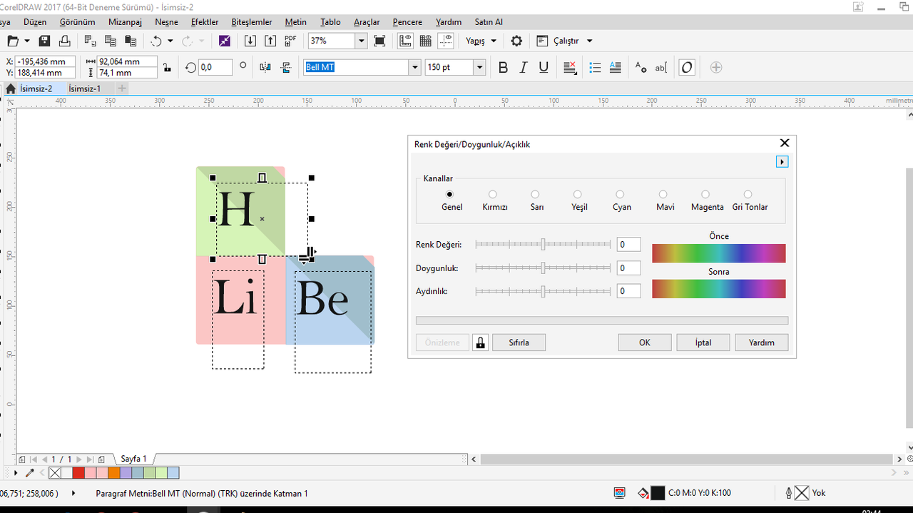Viewport: 913px width, 513px height.
Task: Click the Doygunluk slider handle
Action: tap(543, 268)
